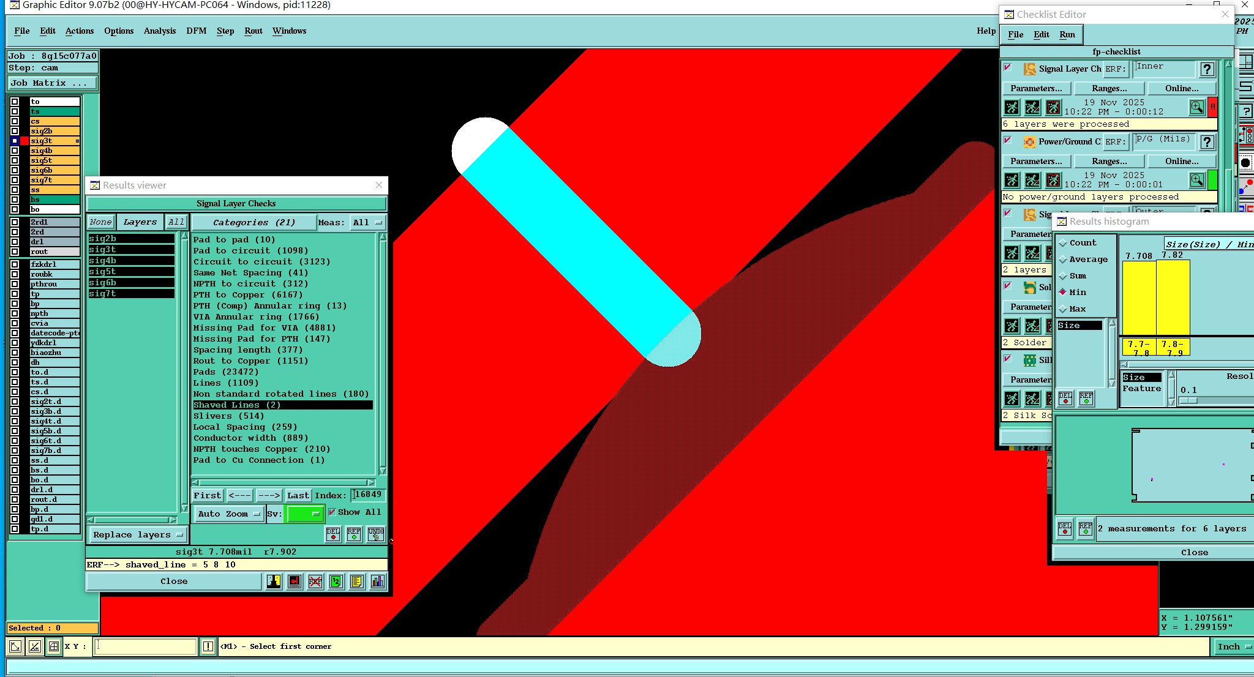Screen dimensions: 1254x677
Task: Open the DFM menu
Action: point(196,31)
